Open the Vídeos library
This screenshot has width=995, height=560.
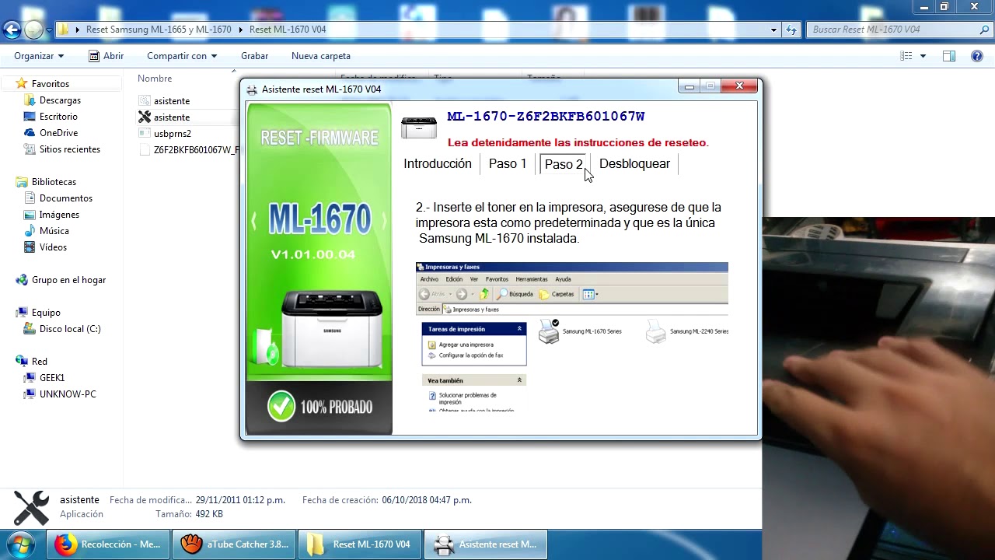click(53, 247)
